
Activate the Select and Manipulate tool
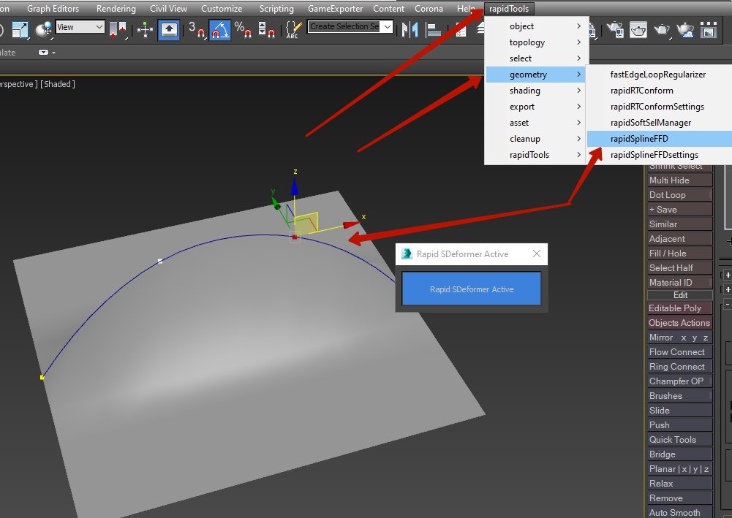[146, 30]
